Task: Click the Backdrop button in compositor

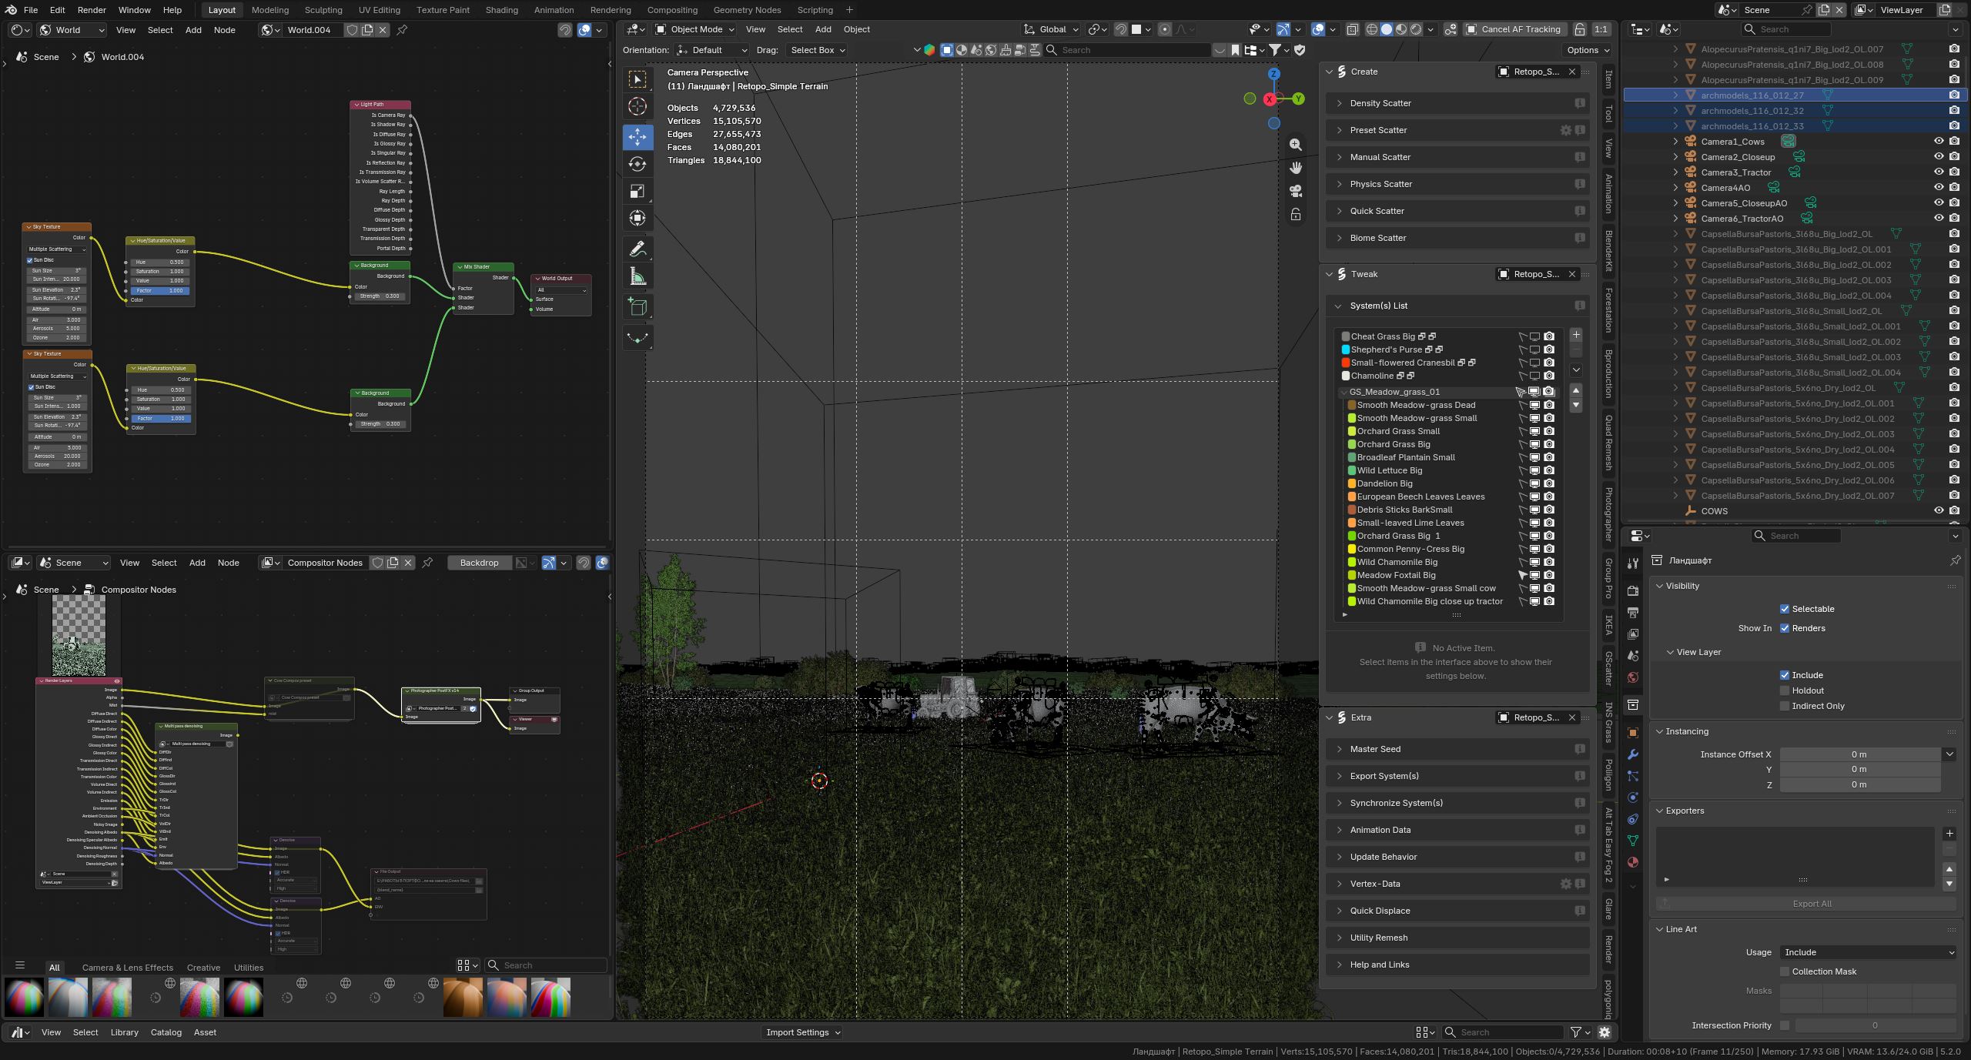Action: click(x=479, y=563)
